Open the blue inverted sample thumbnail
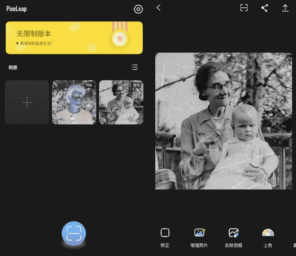Viewport: 296px width, 256px height. coord(74,102)
